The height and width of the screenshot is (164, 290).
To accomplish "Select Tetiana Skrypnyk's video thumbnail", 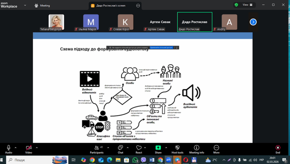I will click(56, 22).
